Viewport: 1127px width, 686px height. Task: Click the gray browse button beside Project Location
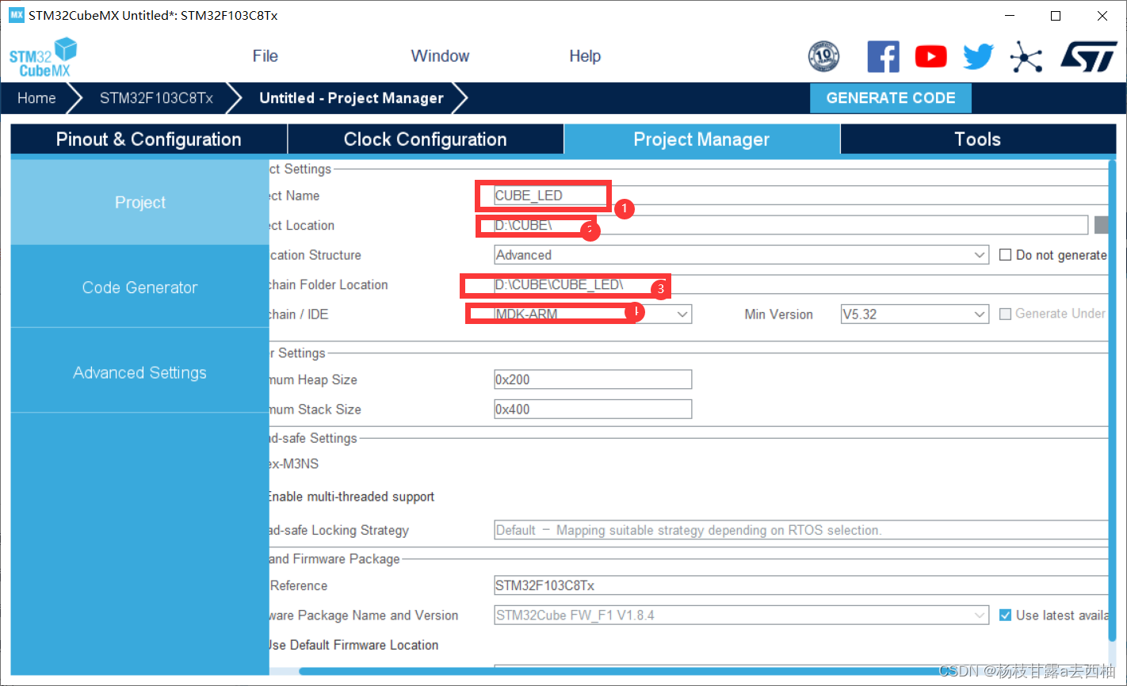tap(1101, 225)
